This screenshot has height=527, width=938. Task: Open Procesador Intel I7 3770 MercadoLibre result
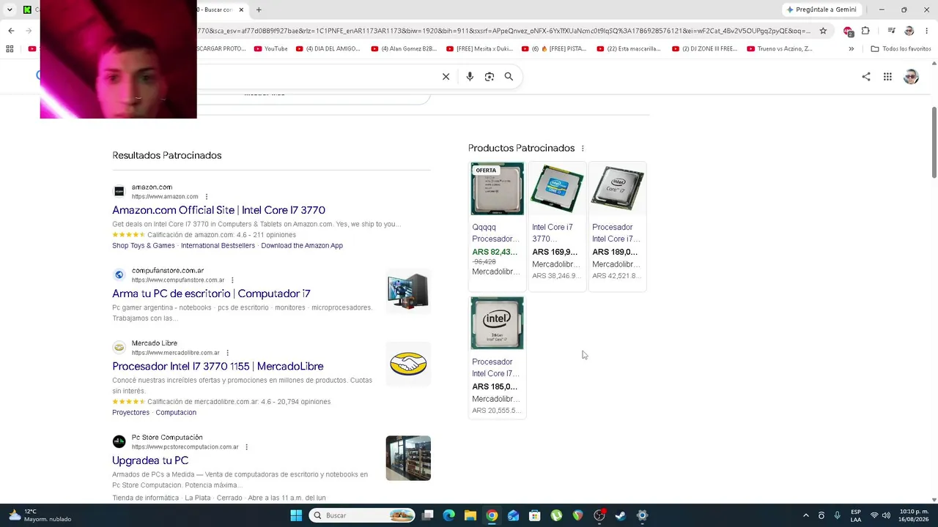[x=218, y=366]
